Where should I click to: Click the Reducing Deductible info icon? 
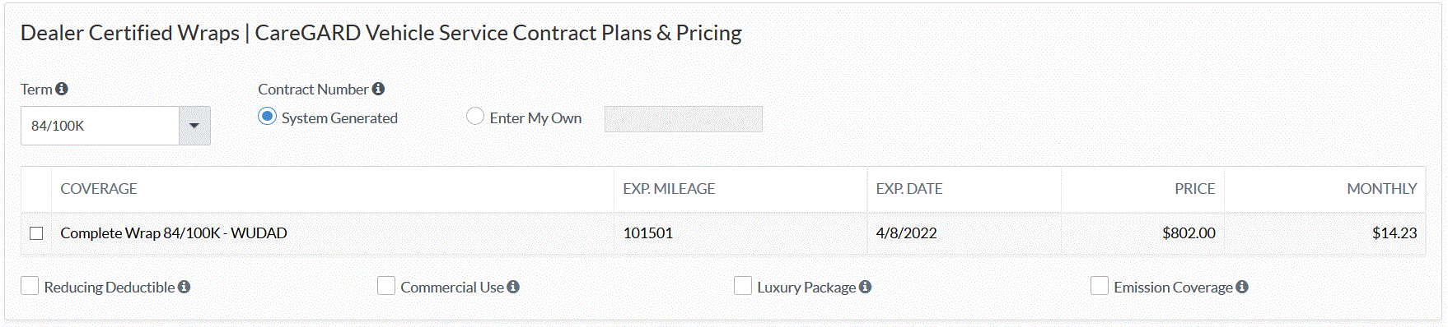coord(184,287)
